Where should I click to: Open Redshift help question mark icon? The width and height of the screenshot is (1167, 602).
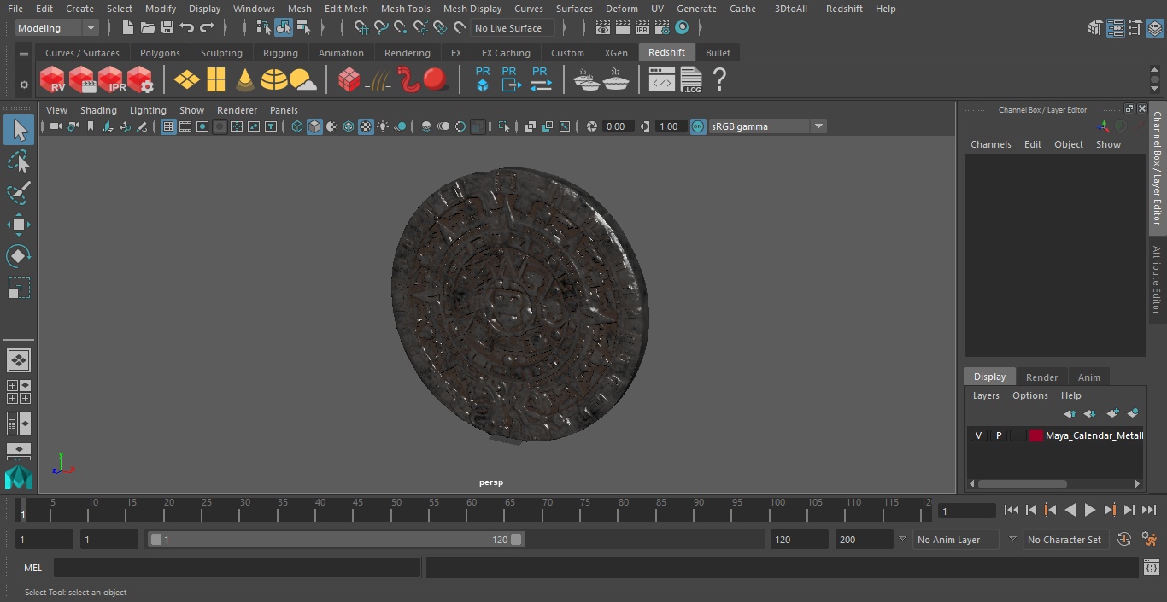click(719, 80)
